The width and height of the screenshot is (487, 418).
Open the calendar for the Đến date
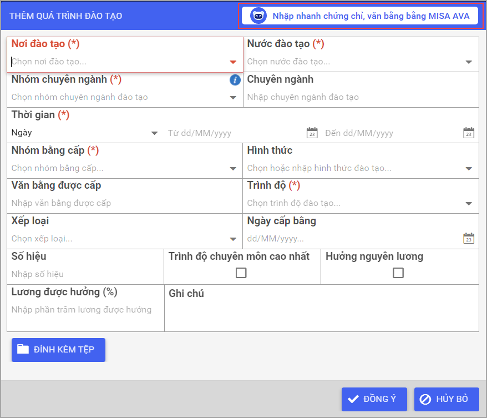(468, 133)
